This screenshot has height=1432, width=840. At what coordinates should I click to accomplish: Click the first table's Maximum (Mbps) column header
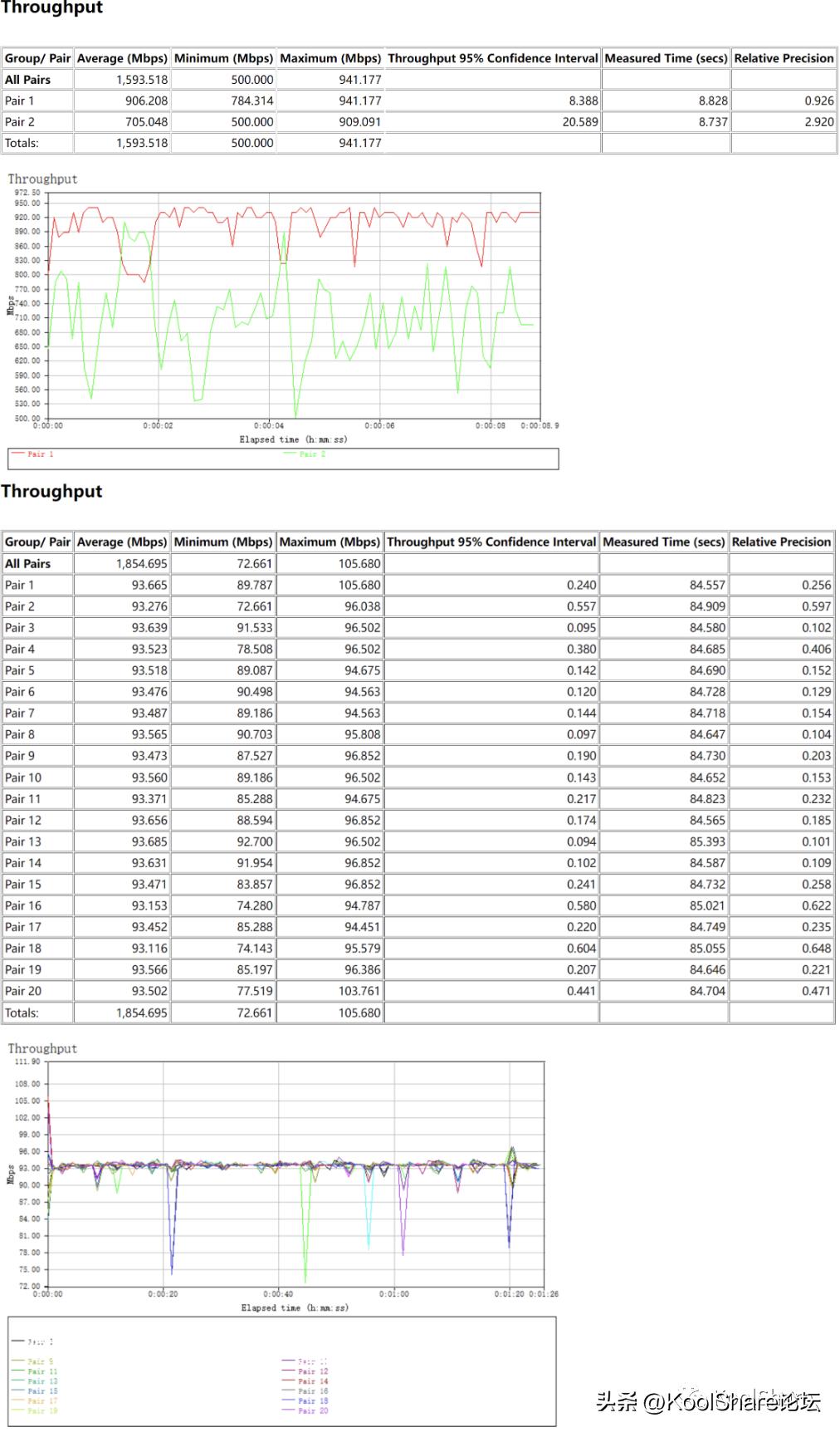tap(330, 58)
